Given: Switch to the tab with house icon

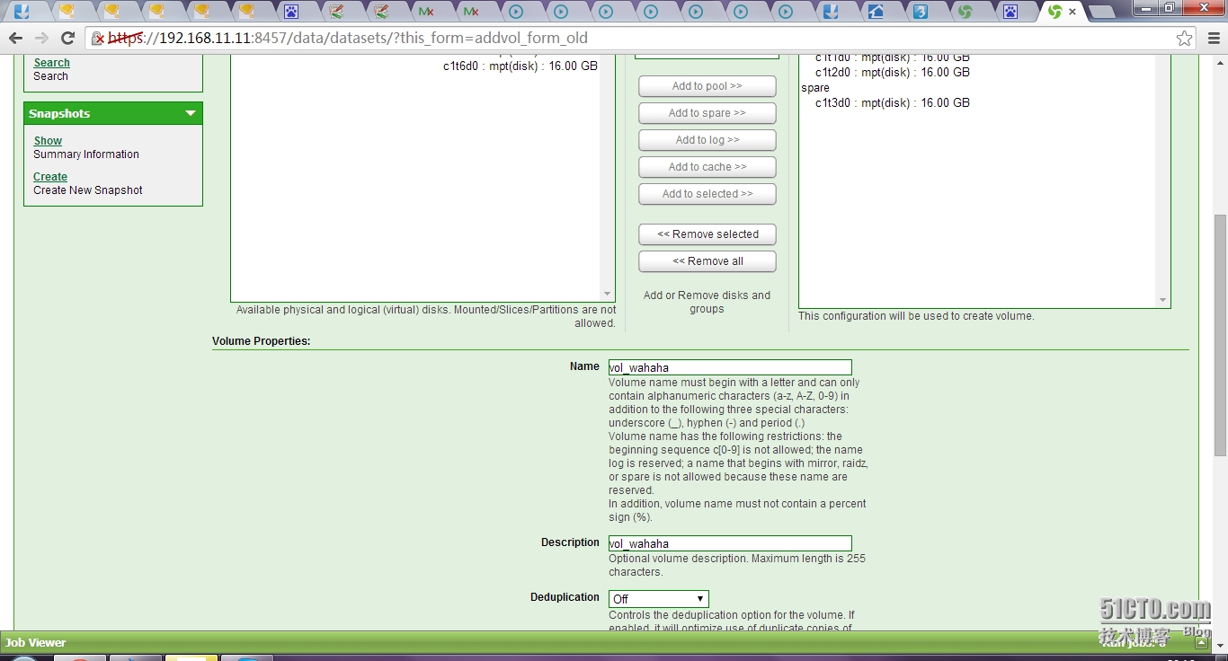Looking at the screenshot, I should [x=876, y=12].
